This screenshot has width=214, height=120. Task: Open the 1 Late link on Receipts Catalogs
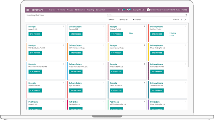(131, 33)
